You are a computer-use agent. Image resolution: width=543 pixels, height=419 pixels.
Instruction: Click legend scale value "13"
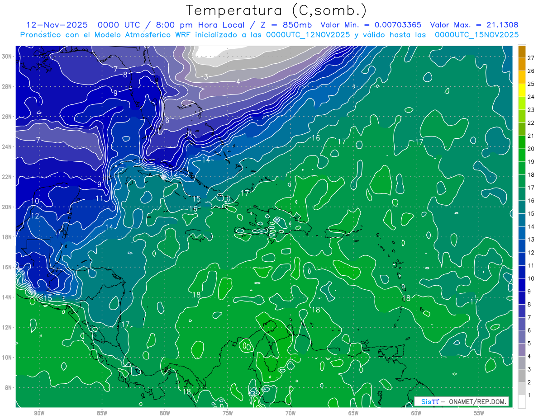(531, 240)
